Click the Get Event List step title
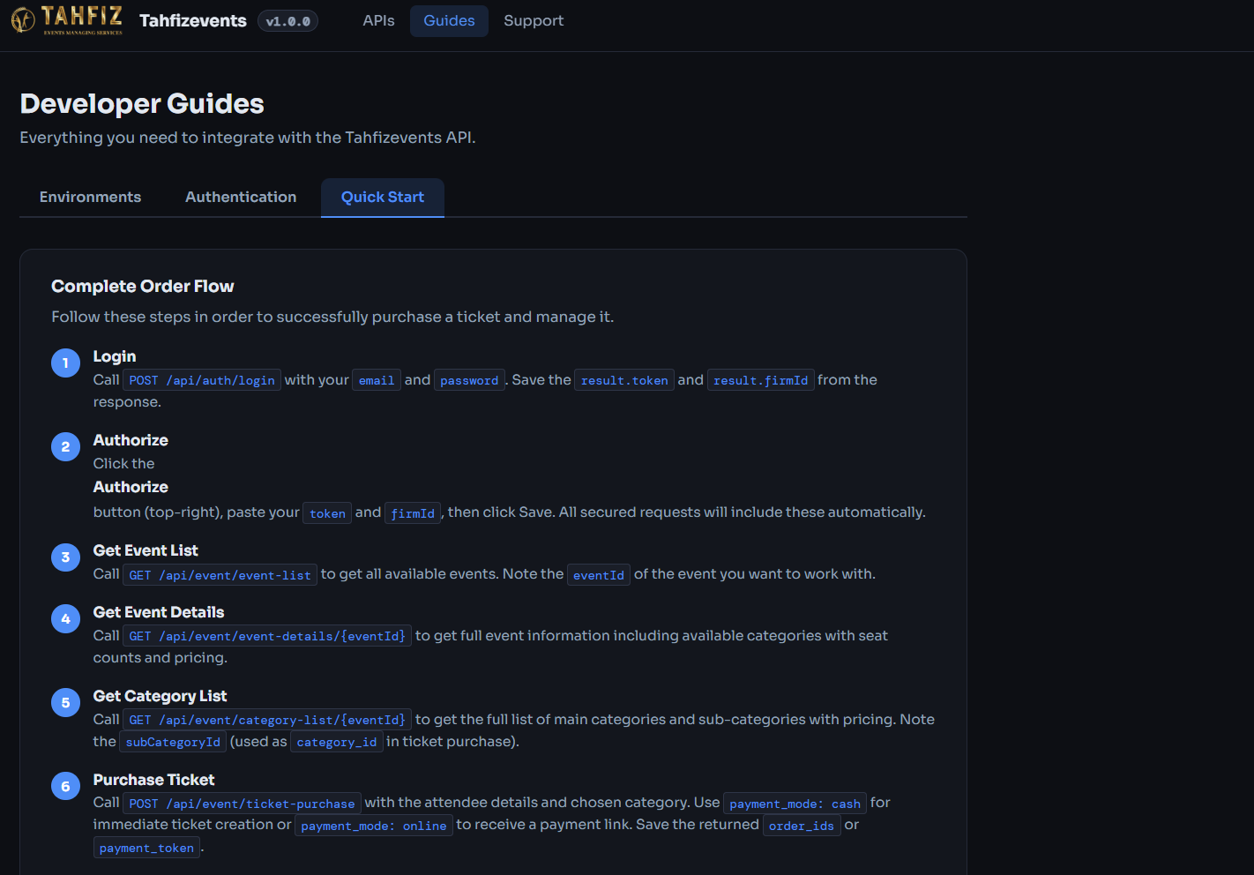1254x875 pixels. [x=146, y=550]
